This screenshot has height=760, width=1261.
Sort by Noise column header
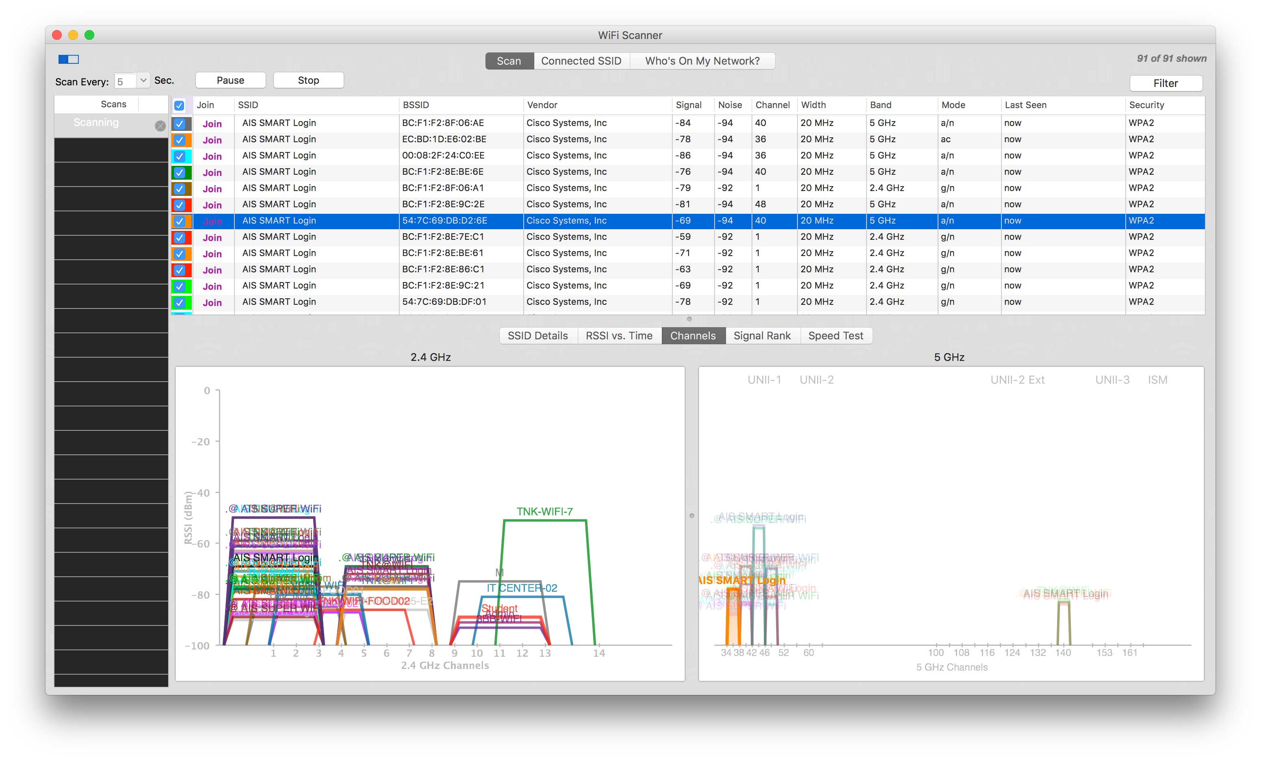click(732, 105)
